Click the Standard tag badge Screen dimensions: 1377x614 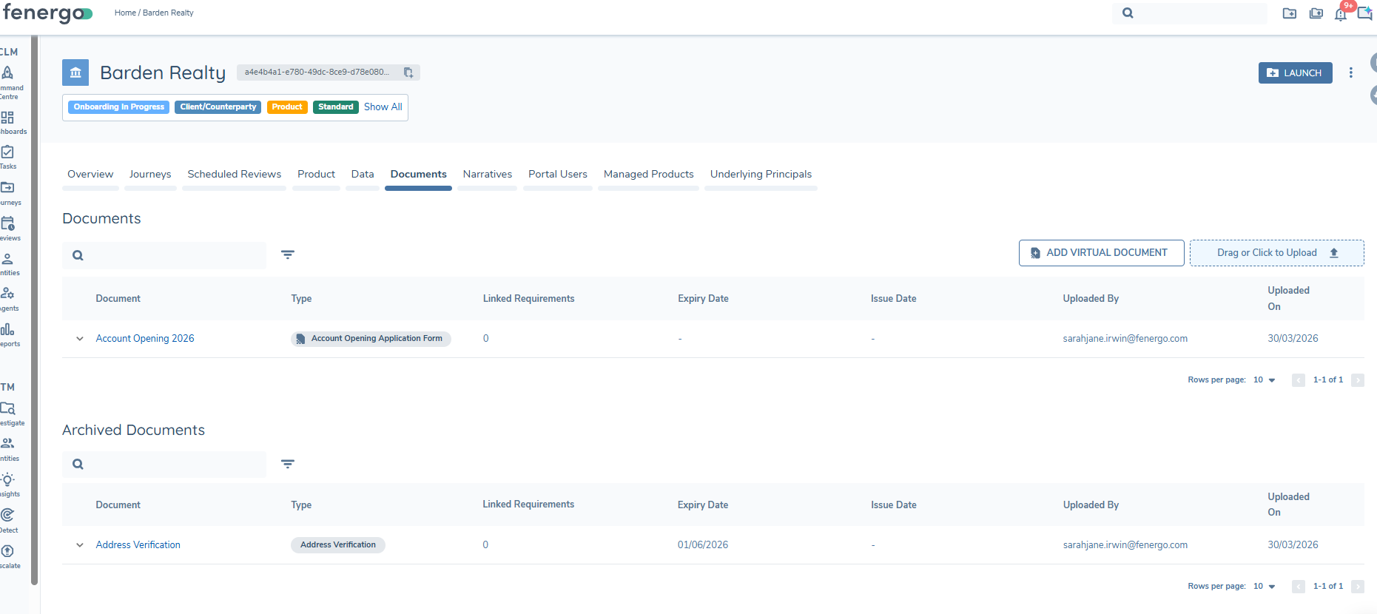tap(336, 107)
